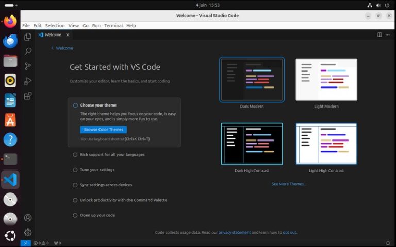
Task: Open the Selection menu
Action: point(55,25)
